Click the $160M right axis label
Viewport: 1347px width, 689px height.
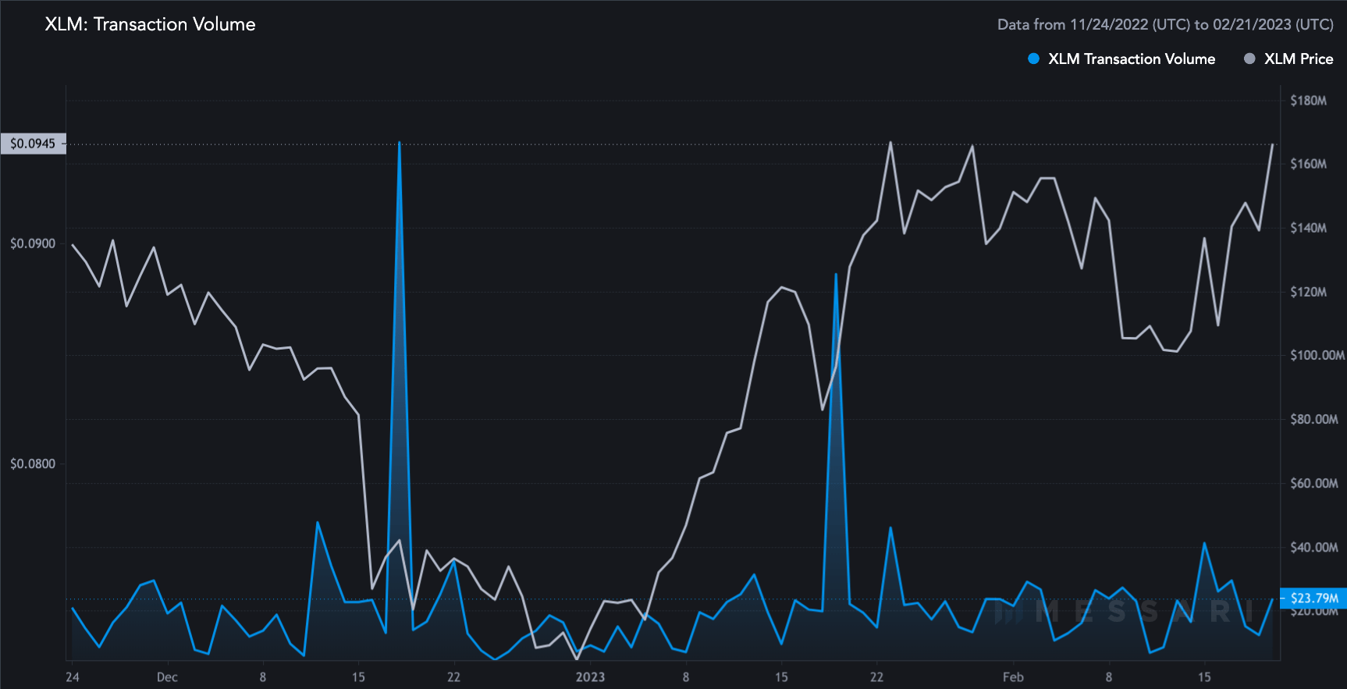click(x=1308, y=164)
